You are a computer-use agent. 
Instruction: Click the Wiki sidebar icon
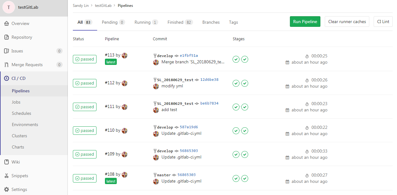point(7,162)
